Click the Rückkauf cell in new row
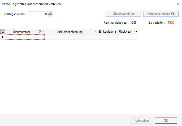182x126 pixels. click(127, 37)
